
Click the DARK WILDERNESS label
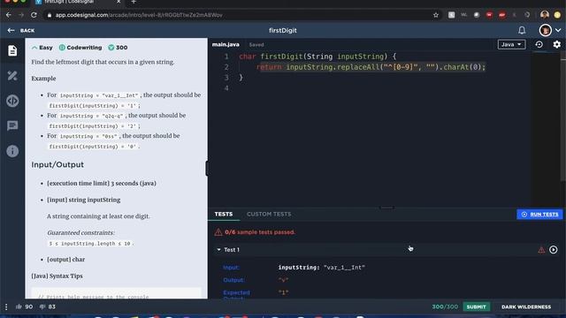point(526,307)
